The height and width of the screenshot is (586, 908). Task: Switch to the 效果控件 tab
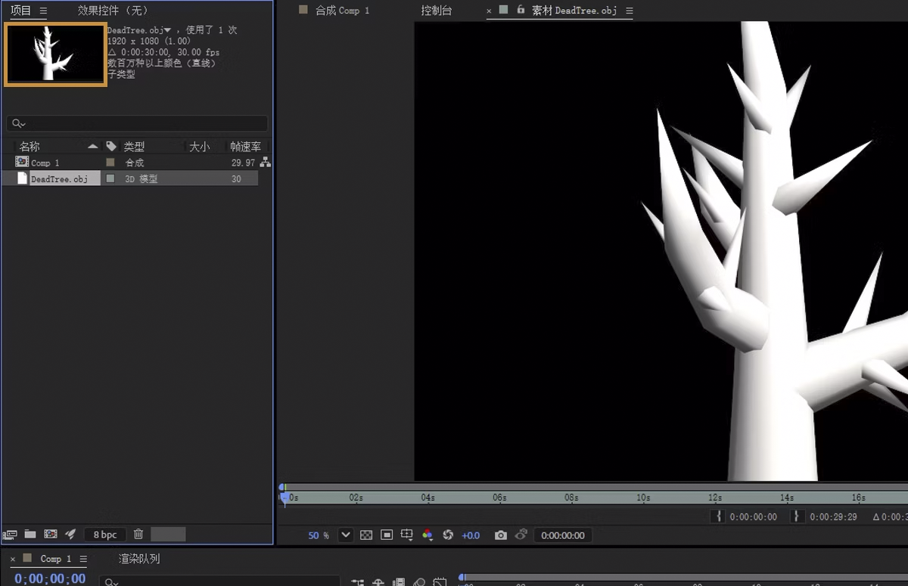tap(113, 11)
